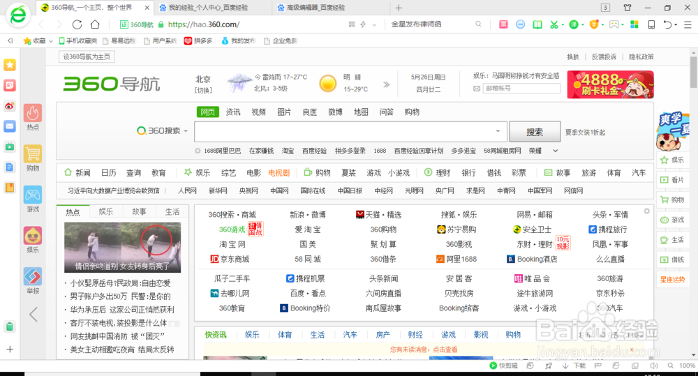698x376 pixels.
Task: Click the 邮箱帐号 email input field
Action: point(521,89)
